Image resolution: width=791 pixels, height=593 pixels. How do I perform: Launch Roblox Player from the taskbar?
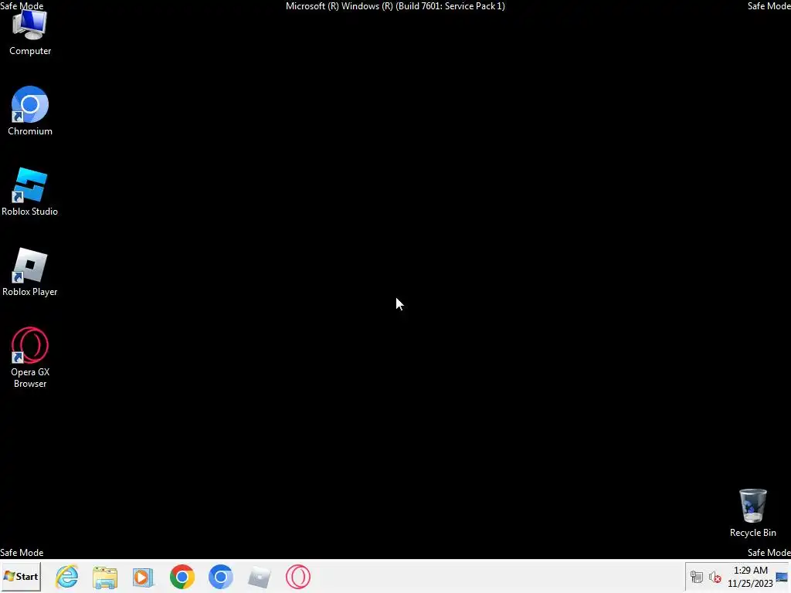click(x=260, y=577)
